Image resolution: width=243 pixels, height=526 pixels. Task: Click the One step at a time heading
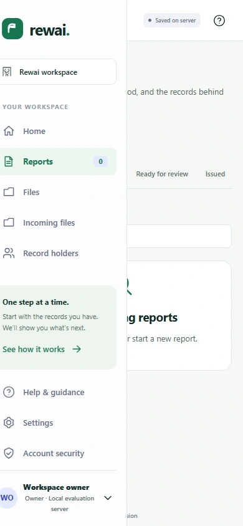[x=36, y=302]
